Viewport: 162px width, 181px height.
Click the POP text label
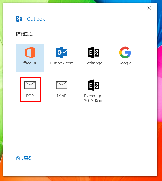click(x=30, y=96)
